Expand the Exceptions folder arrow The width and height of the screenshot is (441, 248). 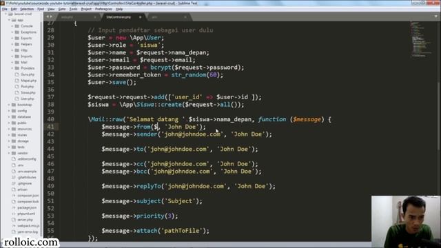[12, 32]
